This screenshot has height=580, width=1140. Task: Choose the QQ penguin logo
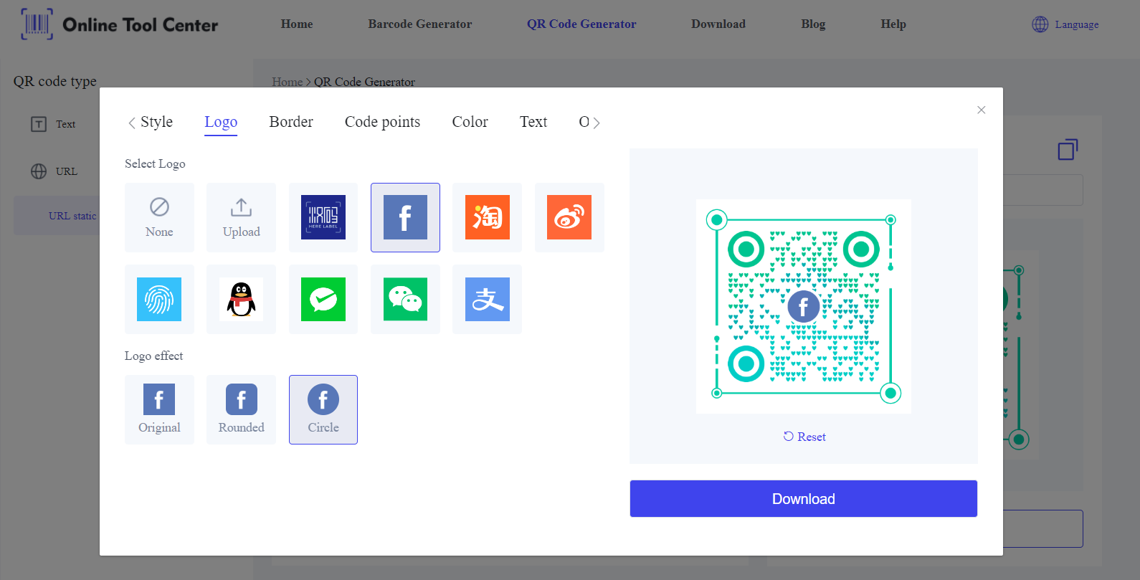point(241,299)
